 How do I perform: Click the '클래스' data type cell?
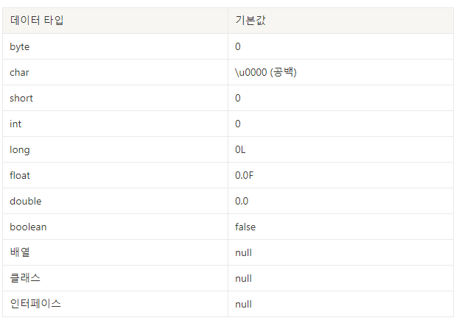[x=116, y=278]
